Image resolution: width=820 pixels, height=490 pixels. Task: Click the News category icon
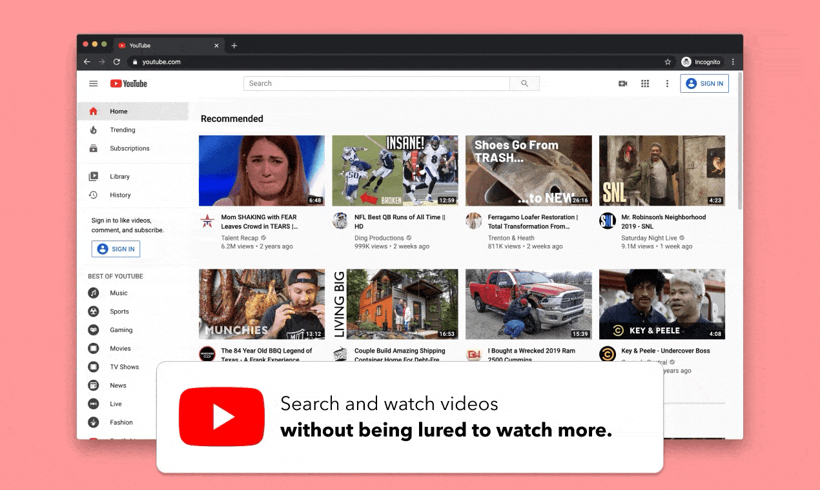94,386
